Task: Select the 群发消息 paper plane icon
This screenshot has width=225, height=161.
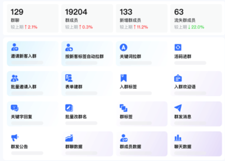Action: tap(178, 108)
